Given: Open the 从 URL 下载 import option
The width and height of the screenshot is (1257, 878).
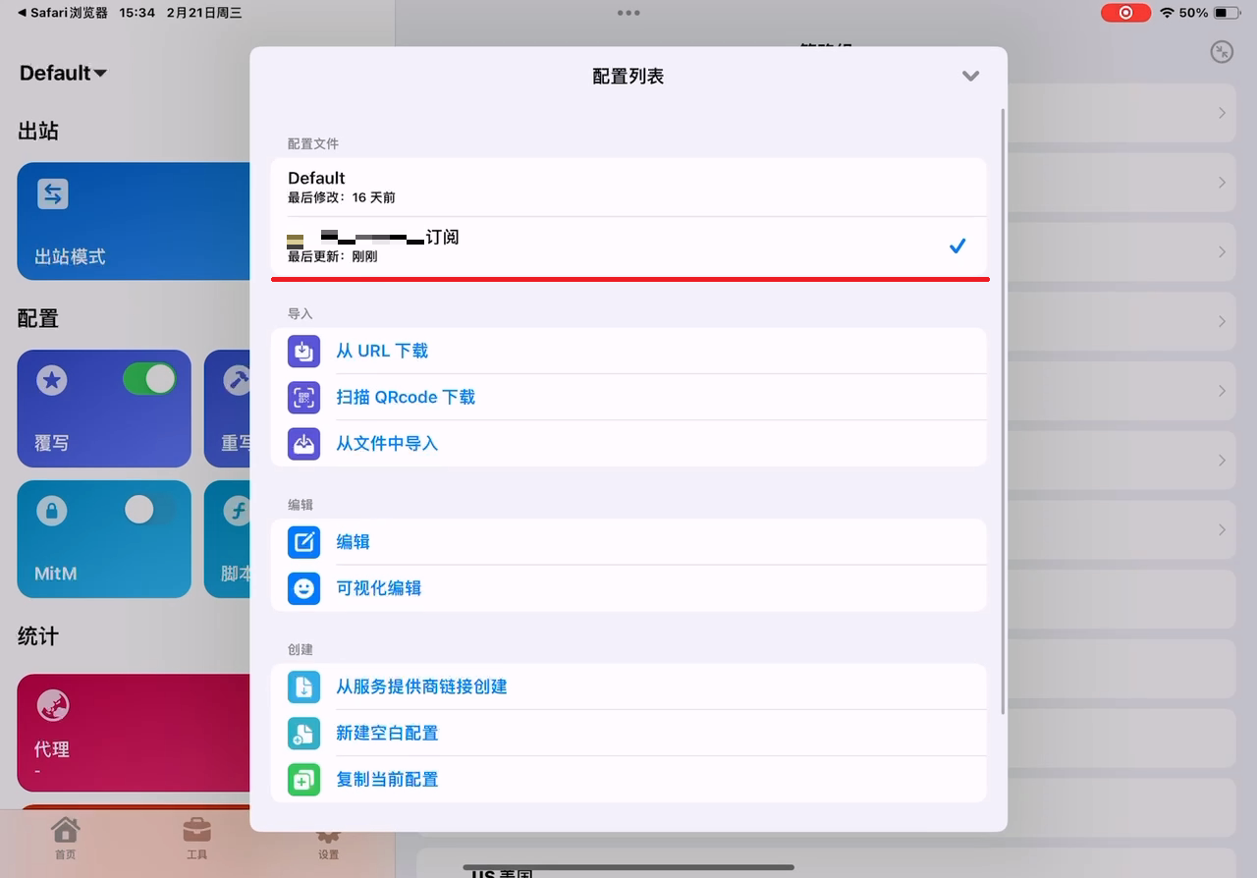Looking at the screenshot, I should click(x=382, y=351).
